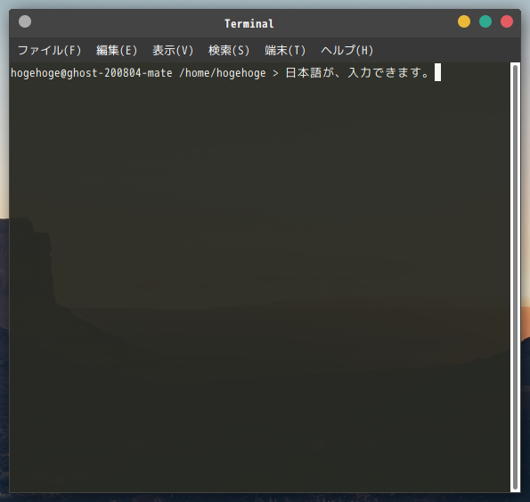Click the Terminal title text

[x=249, y=24]
